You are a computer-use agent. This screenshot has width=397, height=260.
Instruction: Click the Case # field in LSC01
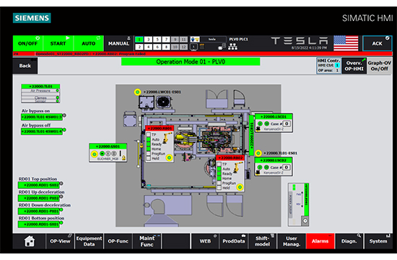click(287, 123)
